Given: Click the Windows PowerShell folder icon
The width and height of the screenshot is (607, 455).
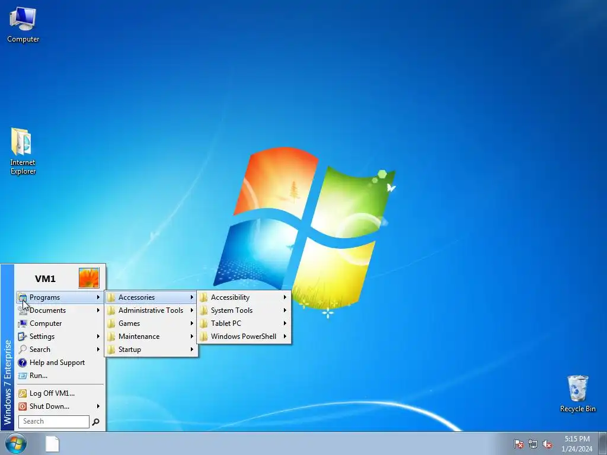Looking at the screenshot, I should (204, 337).
